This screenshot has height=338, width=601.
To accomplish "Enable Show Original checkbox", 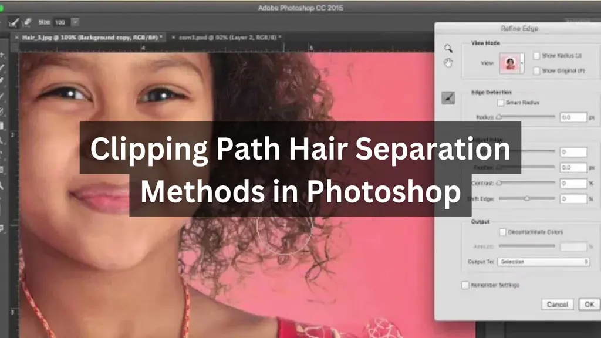I will pyautogui.click(x=536, y=71).
